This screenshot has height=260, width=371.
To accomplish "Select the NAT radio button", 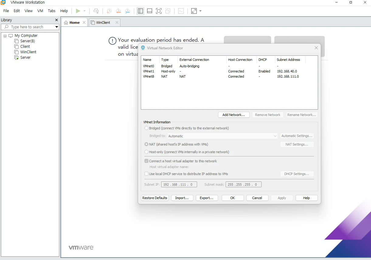I will coord(147,144).
